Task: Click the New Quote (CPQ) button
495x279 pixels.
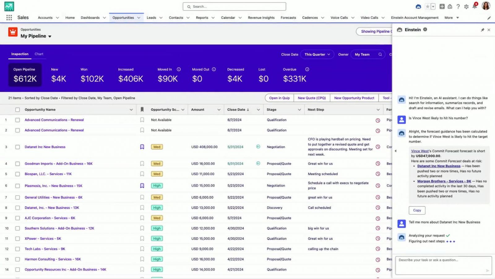Action: click(x=312, y=98)
